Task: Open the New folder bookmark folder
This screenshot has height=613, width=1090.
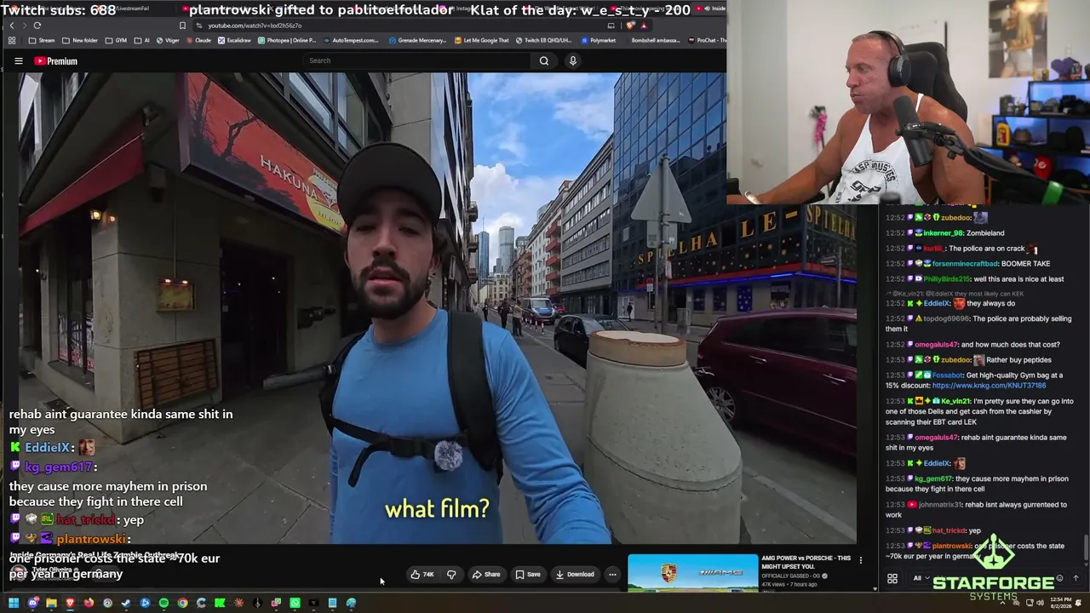Action: [80, 40]
